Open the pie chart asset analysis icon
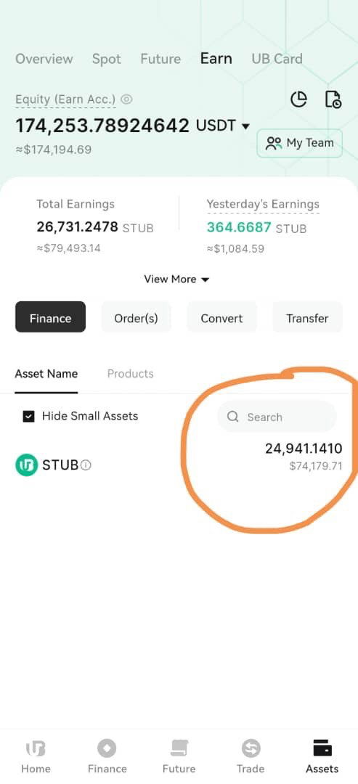 click(299, 99)
